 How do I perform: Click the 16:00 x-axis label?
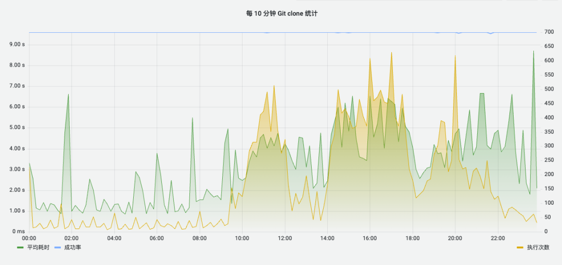coord(370,238)
